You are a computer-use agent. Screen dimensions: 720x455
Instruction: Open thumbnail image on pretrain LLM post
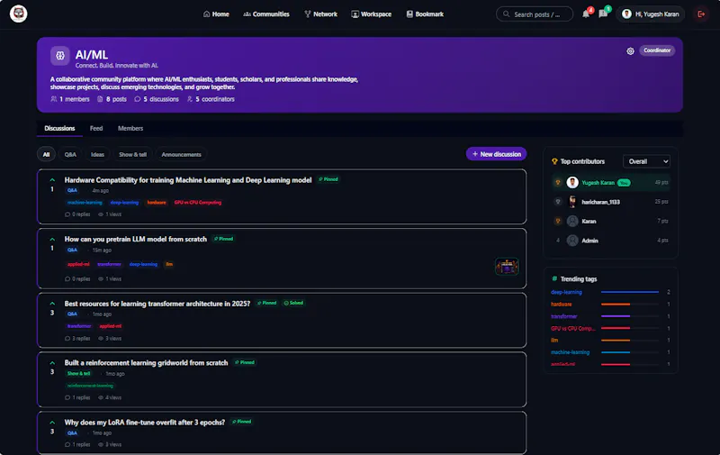pyautogui.click(x=507, y=266)
